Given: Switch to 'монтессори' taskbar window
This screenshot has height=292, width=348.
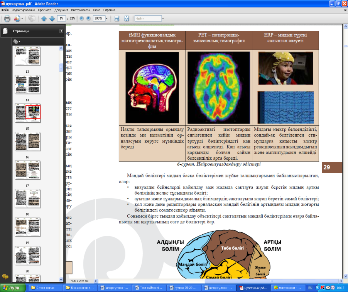Looking at the screenshot, I should tap(287, 288).
